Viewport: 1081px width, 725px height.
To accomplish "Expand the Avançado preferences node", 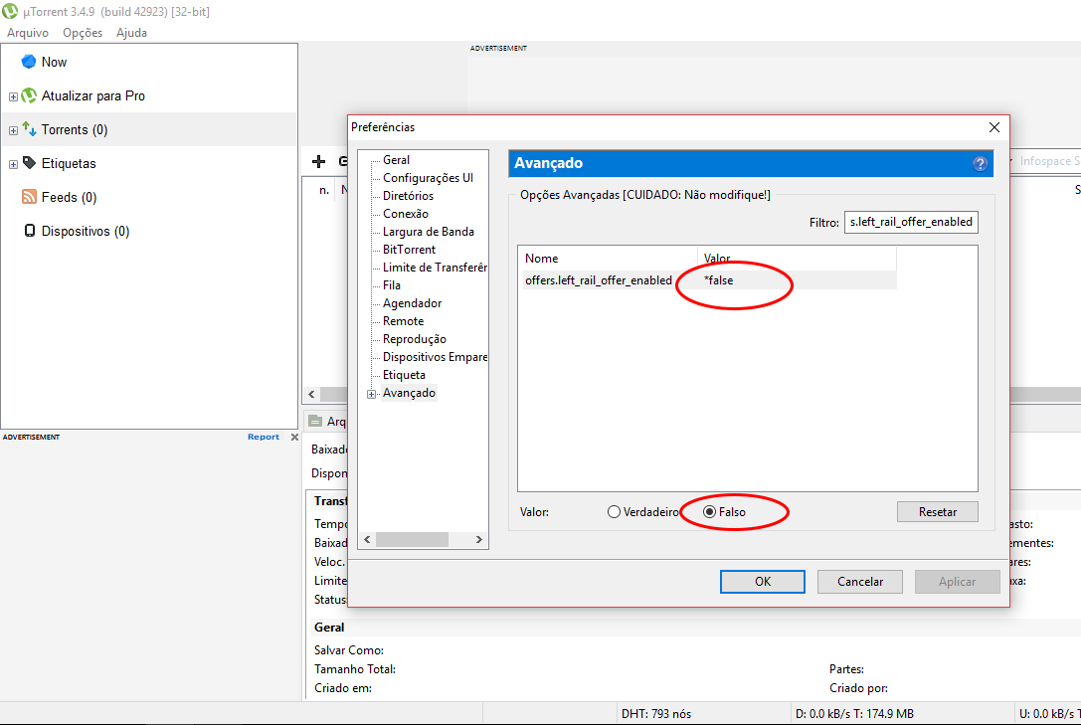I will tap(372, 394).
